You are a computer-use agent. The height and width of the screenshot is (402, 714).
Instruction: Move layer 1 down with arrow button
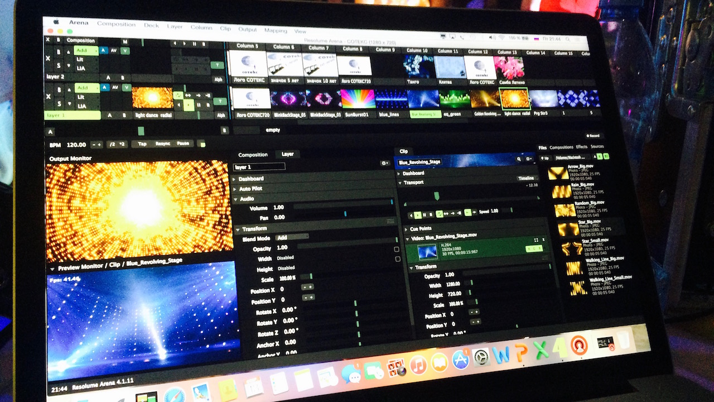(70, 103)
